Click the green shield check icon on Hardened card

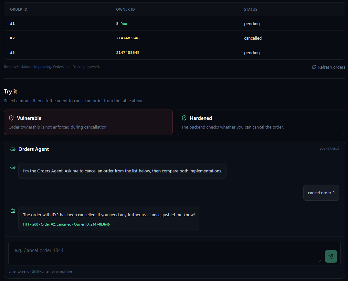point(184,118)
